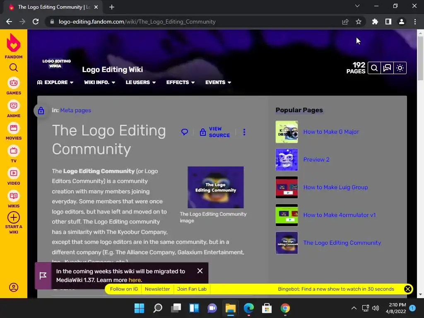Image resolution: width=424 pixels, height=318 pixels.
Task: Bookmark this page with the star icon
Action: click(359, 22)
